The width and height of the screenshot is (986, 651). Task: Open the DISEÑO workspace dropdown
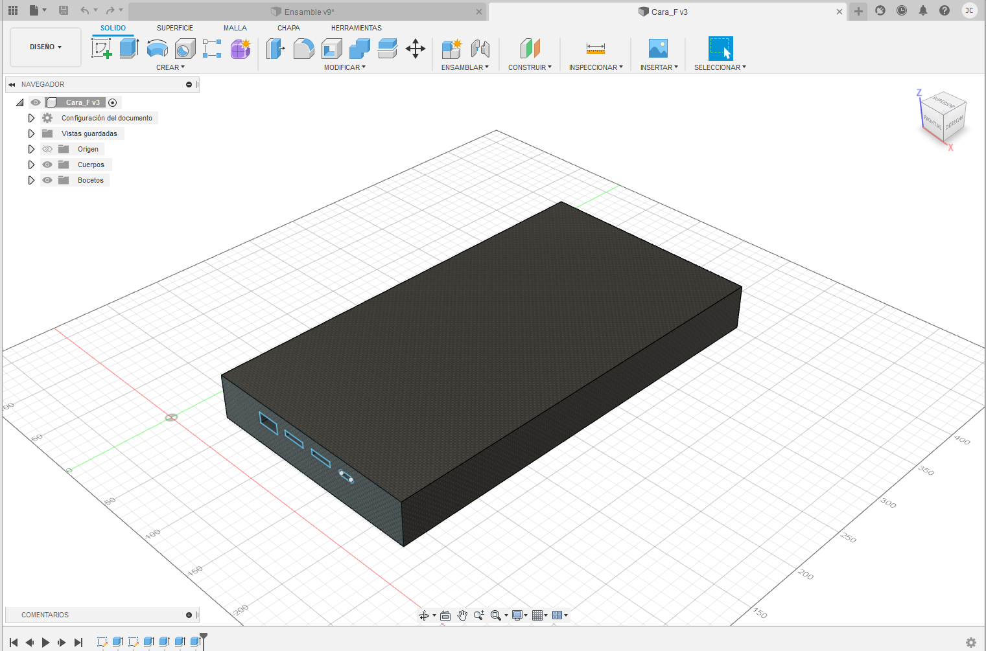(46, 47)
